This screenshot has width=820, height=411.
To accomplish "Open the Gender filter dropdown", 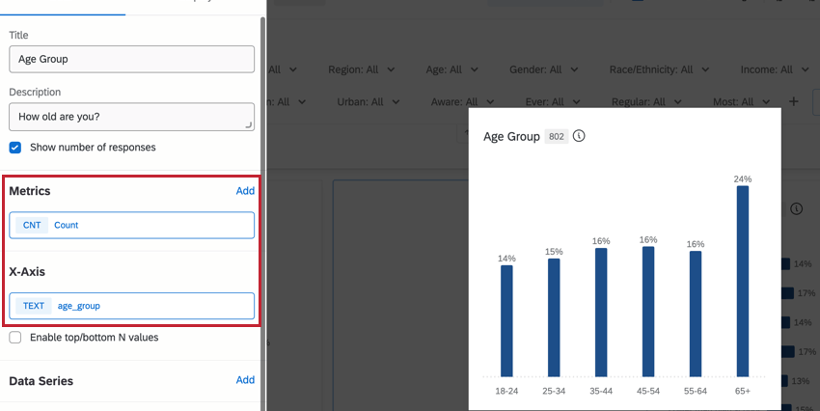I will 543,69.
